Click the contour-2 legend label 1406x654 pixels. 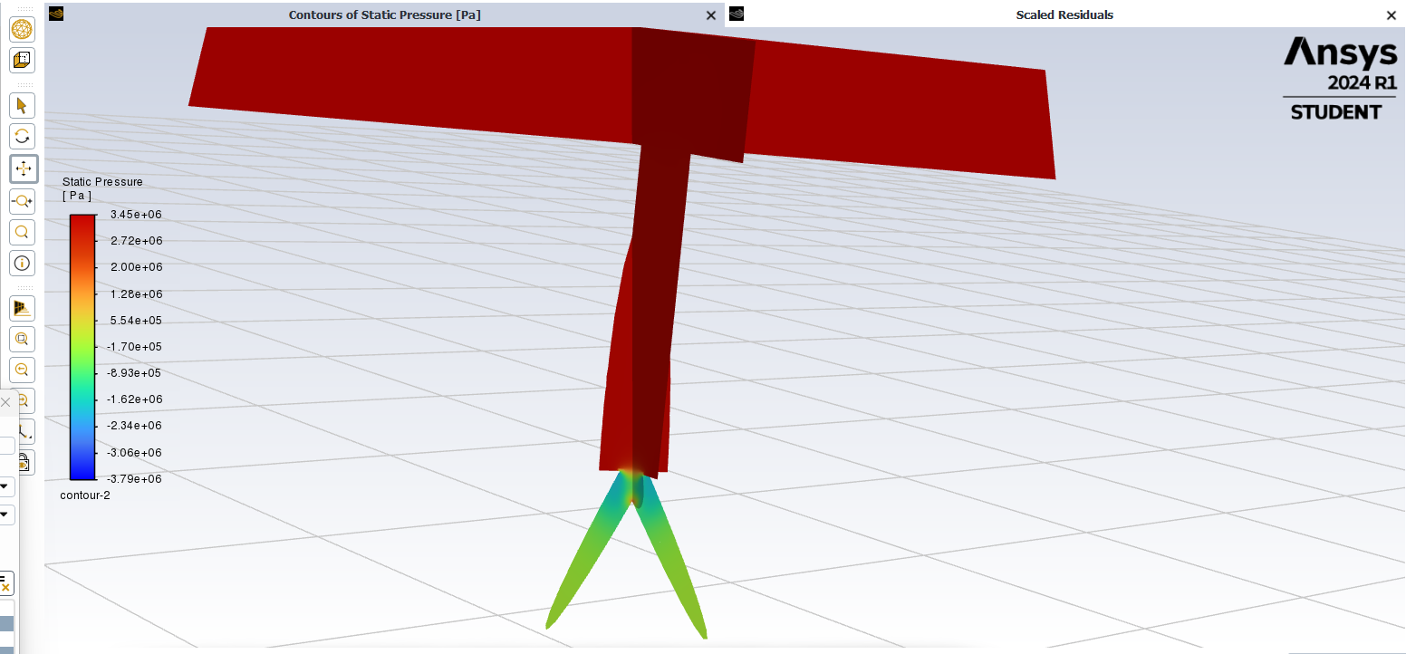pos(85,495)
